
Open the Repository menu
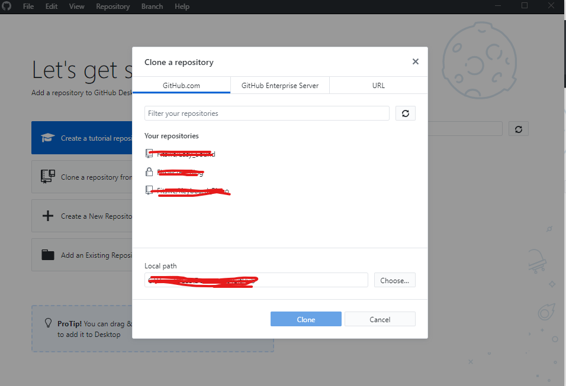(x=112, y=7)
